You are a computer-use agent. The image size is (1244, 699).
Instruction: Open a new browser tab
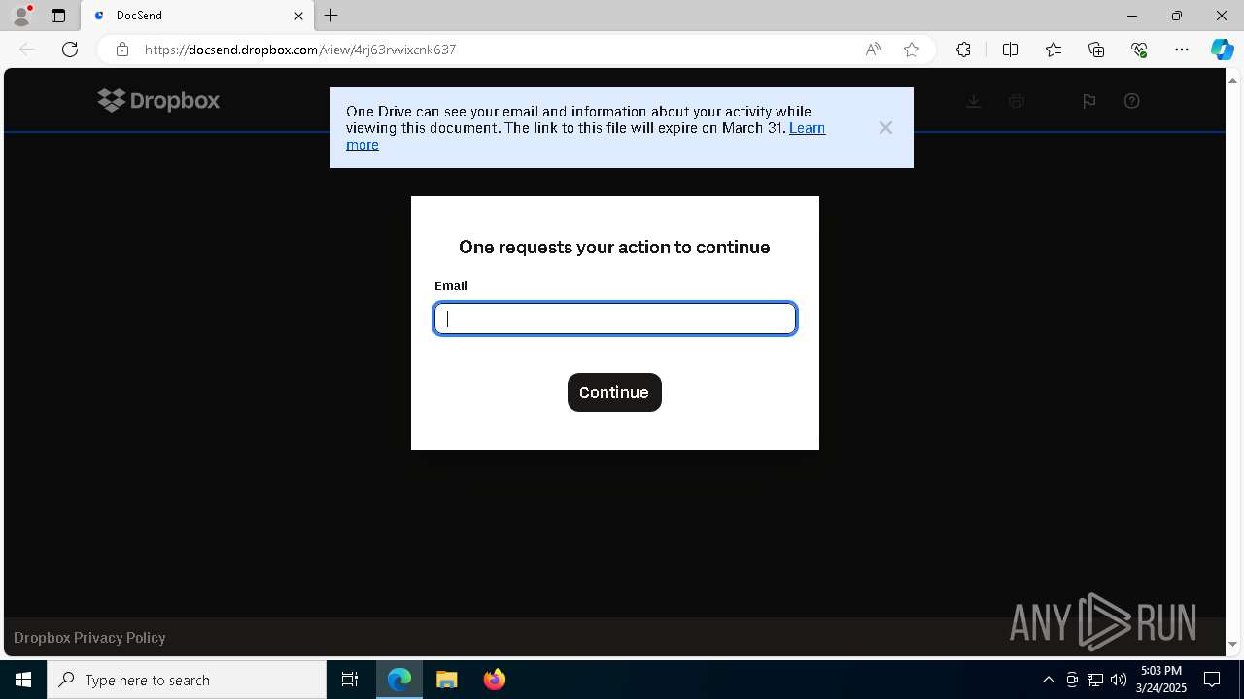[x=331, y=16]
